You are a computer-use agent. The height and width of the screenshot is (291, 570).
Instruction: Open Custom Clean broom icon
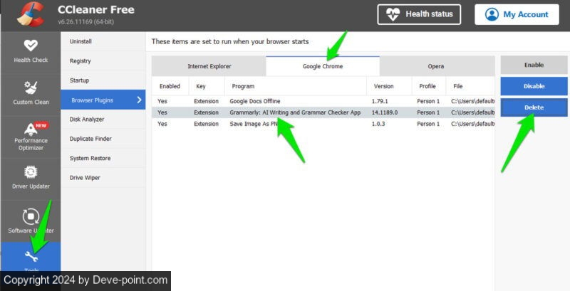click(x=31, y=88)
